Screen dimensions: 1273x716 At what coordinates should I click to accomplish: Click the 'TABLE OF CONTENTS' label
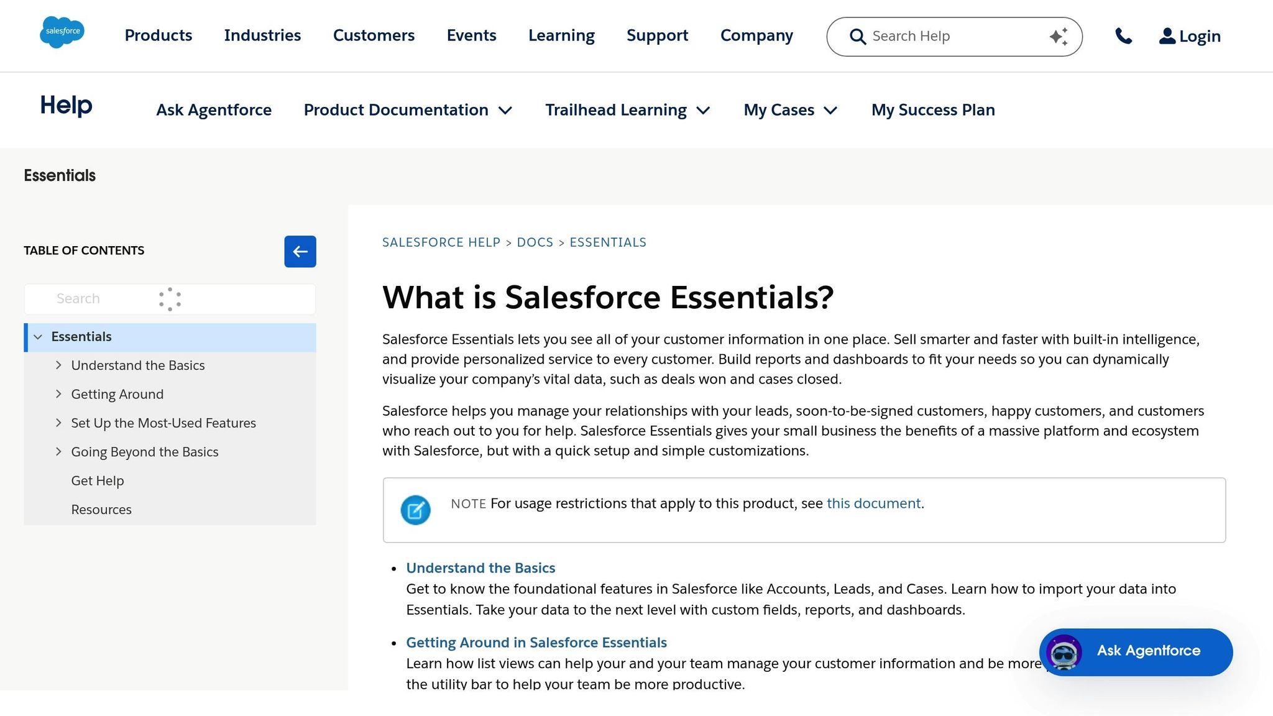click(x=84, y=250)
